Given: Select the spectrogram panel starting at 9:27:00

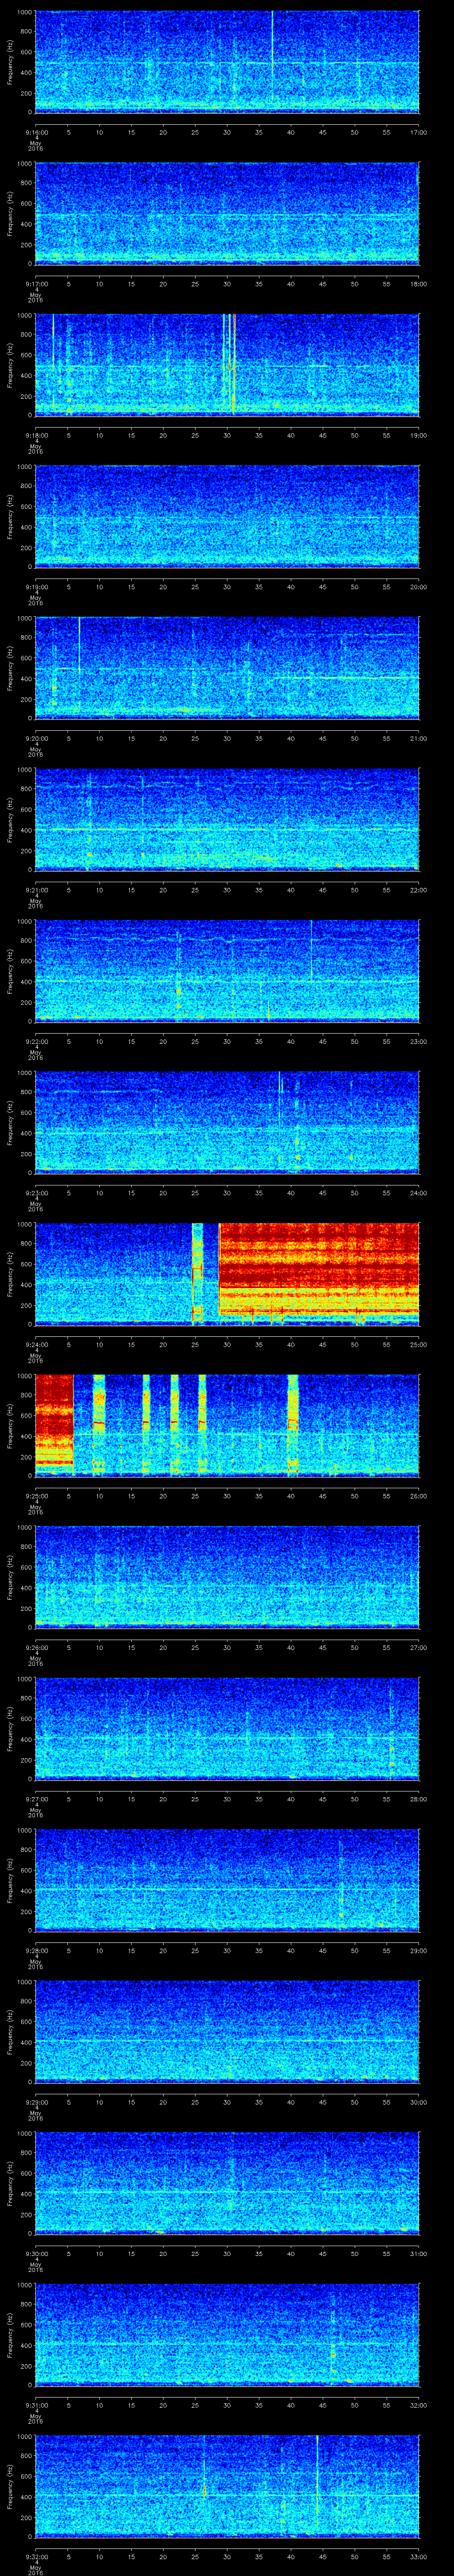Looking at the screenshot, I should click(x=227, y=1729).
